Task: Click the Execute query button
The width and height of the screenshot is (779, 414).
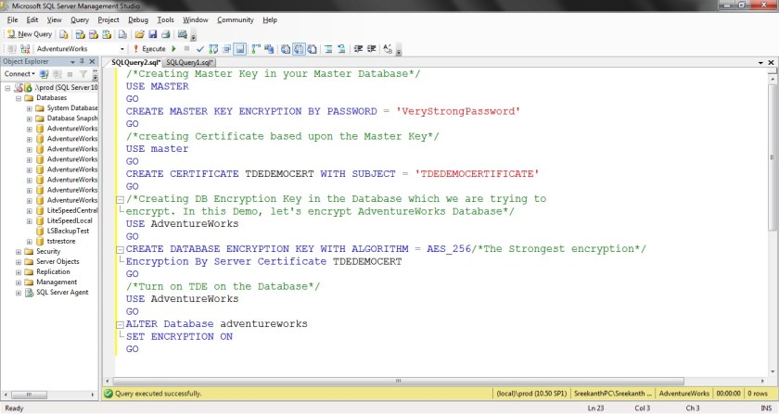Action: [149, 48]
